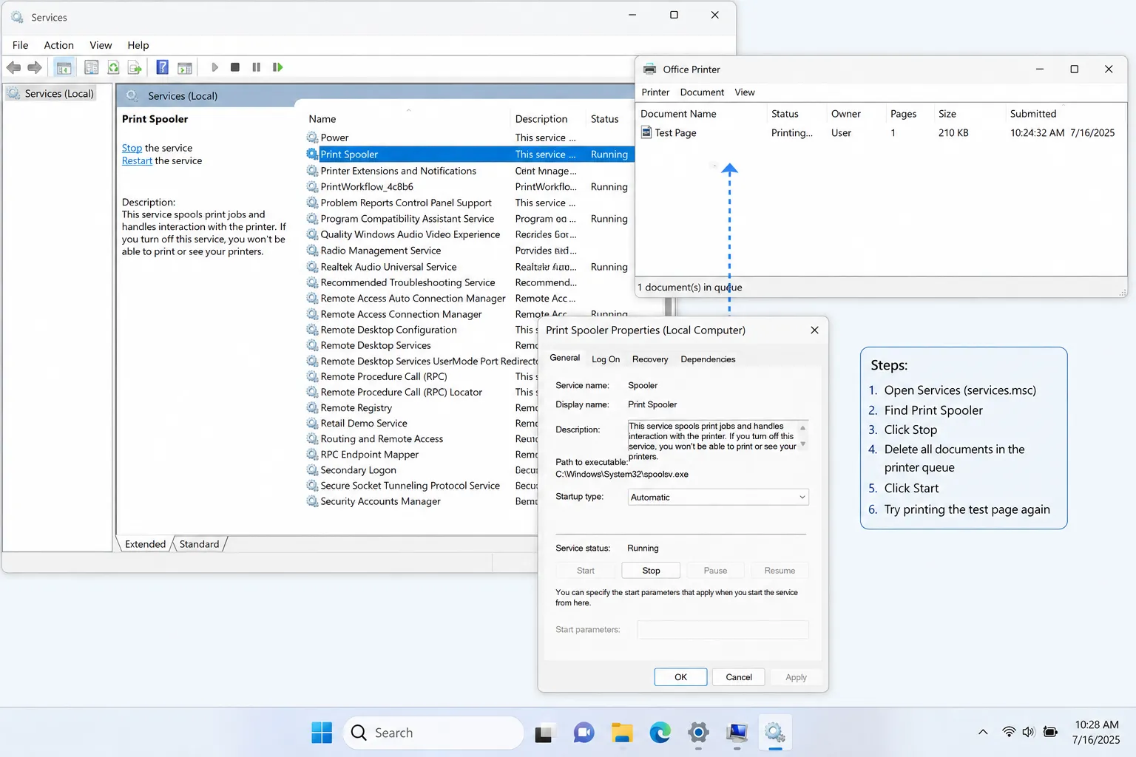Click the taskbar Search box
The height and width of the screenshot is (757, 1136).
click(433, 733)
